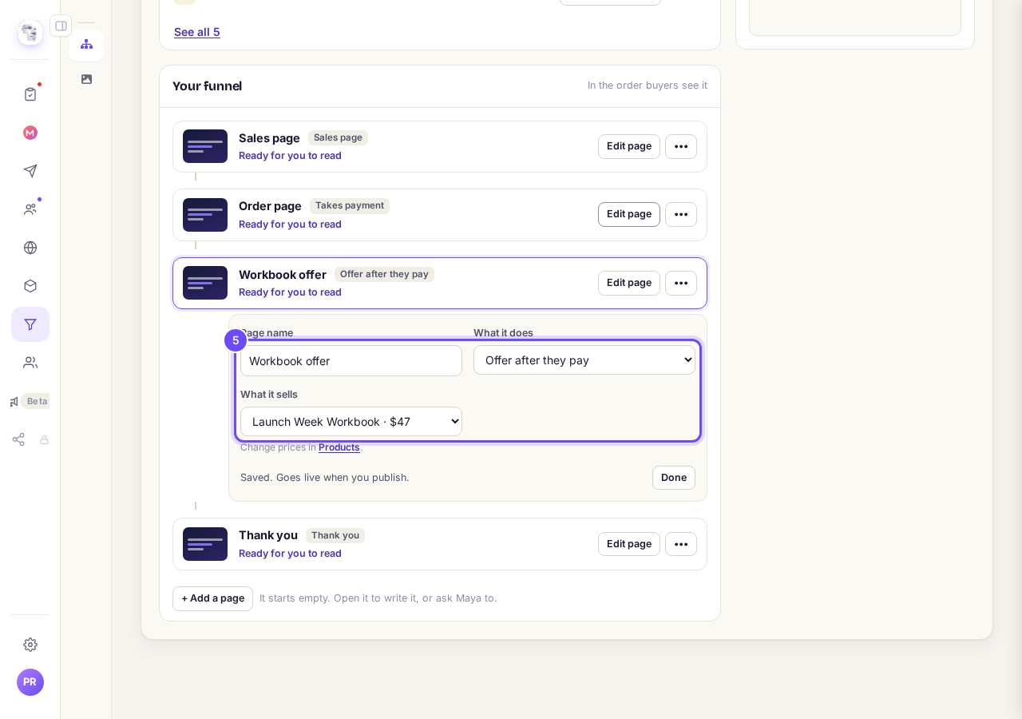Click 'Saved. Goes live when you publish.' text
The width and height of the screenshot is (1022, 719).
325,478
